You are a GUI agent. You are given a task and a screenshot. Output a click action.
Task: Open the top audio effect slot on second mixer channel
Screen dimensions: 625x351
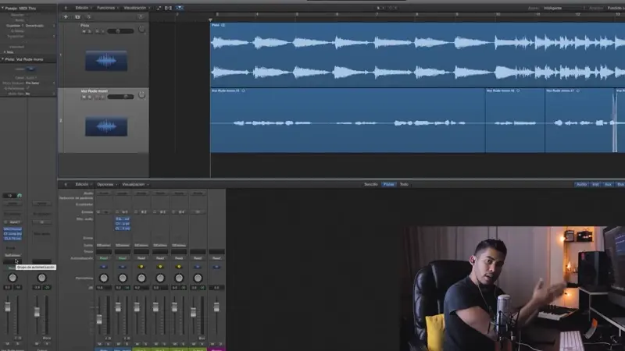(123, 219)
